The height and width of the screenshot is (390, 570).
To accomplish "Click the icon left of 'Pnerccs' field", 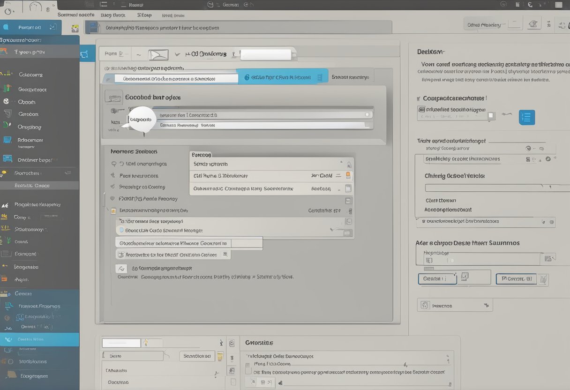I will tap(425, 306).
